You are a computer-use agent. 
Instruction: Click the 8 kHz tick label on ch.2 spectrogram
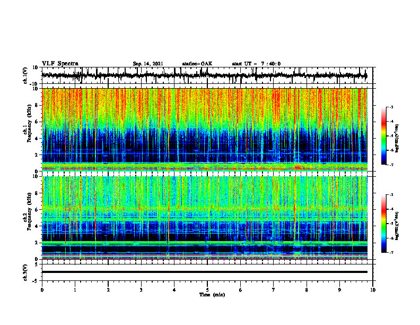pyautogui.click(x=37, y=193)
